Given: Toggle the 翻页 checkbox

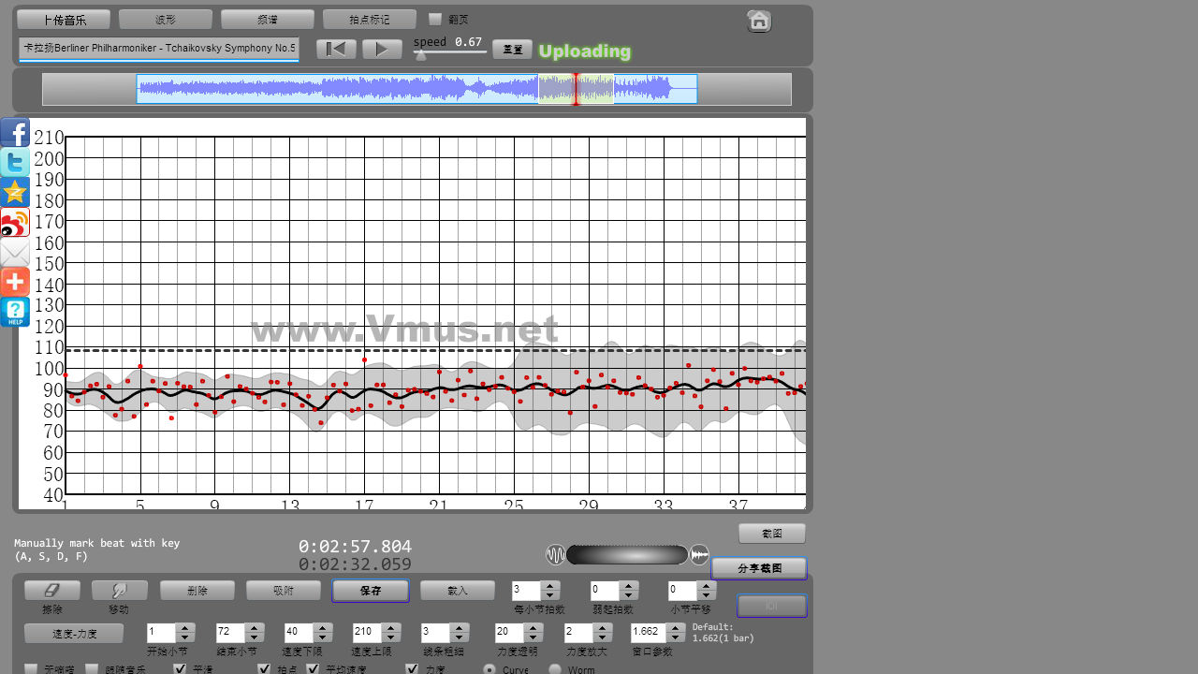Looking at the screenshot, I should click(435, 19).
